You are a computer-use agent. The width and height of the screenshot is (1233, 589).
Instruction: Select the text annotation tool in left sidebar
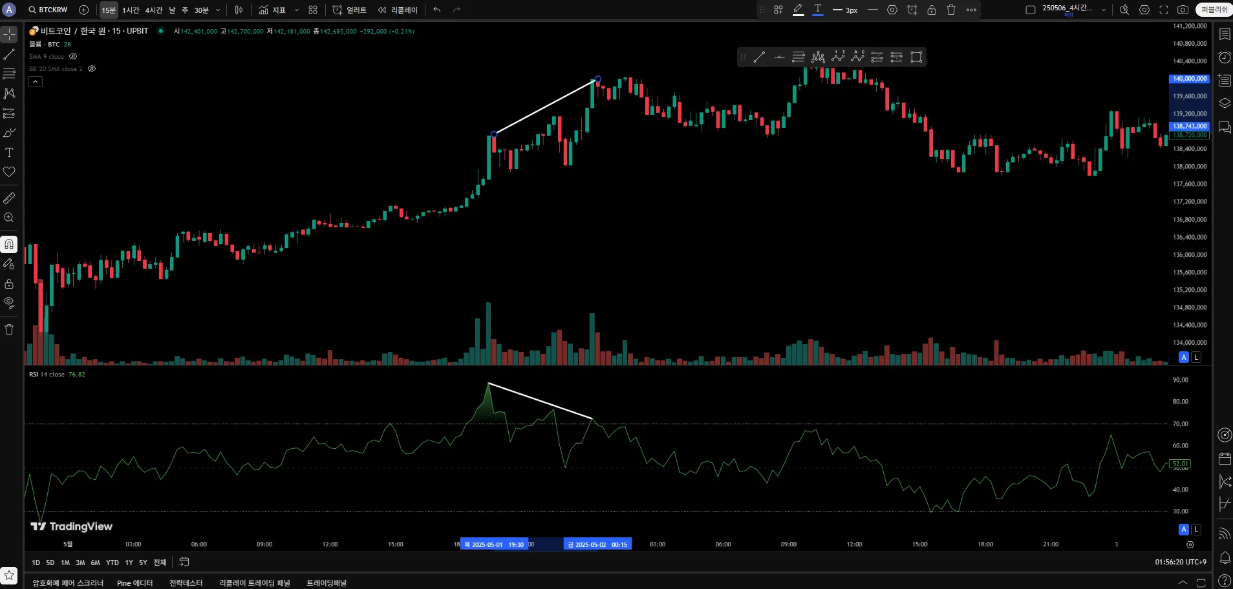pyautogui.click(x=9, y=152)
